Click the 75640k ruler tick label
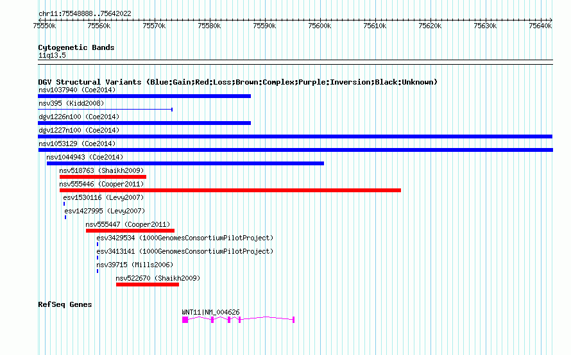 click(x=540, y=26)
